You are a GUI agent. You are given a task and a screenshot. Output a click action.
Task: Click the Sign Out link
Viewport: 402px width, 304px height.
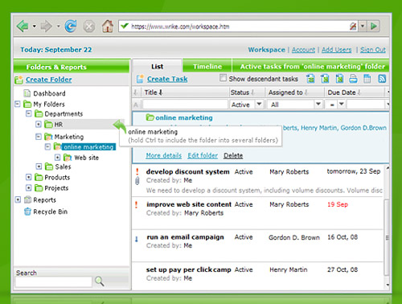(x=373, y=50)
